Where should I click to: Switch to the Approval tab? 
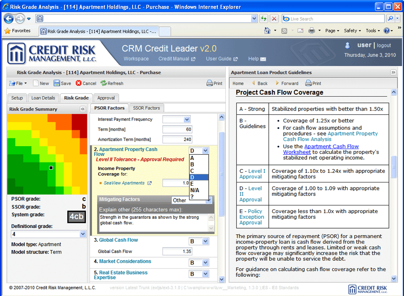click(x=106, y=98)
